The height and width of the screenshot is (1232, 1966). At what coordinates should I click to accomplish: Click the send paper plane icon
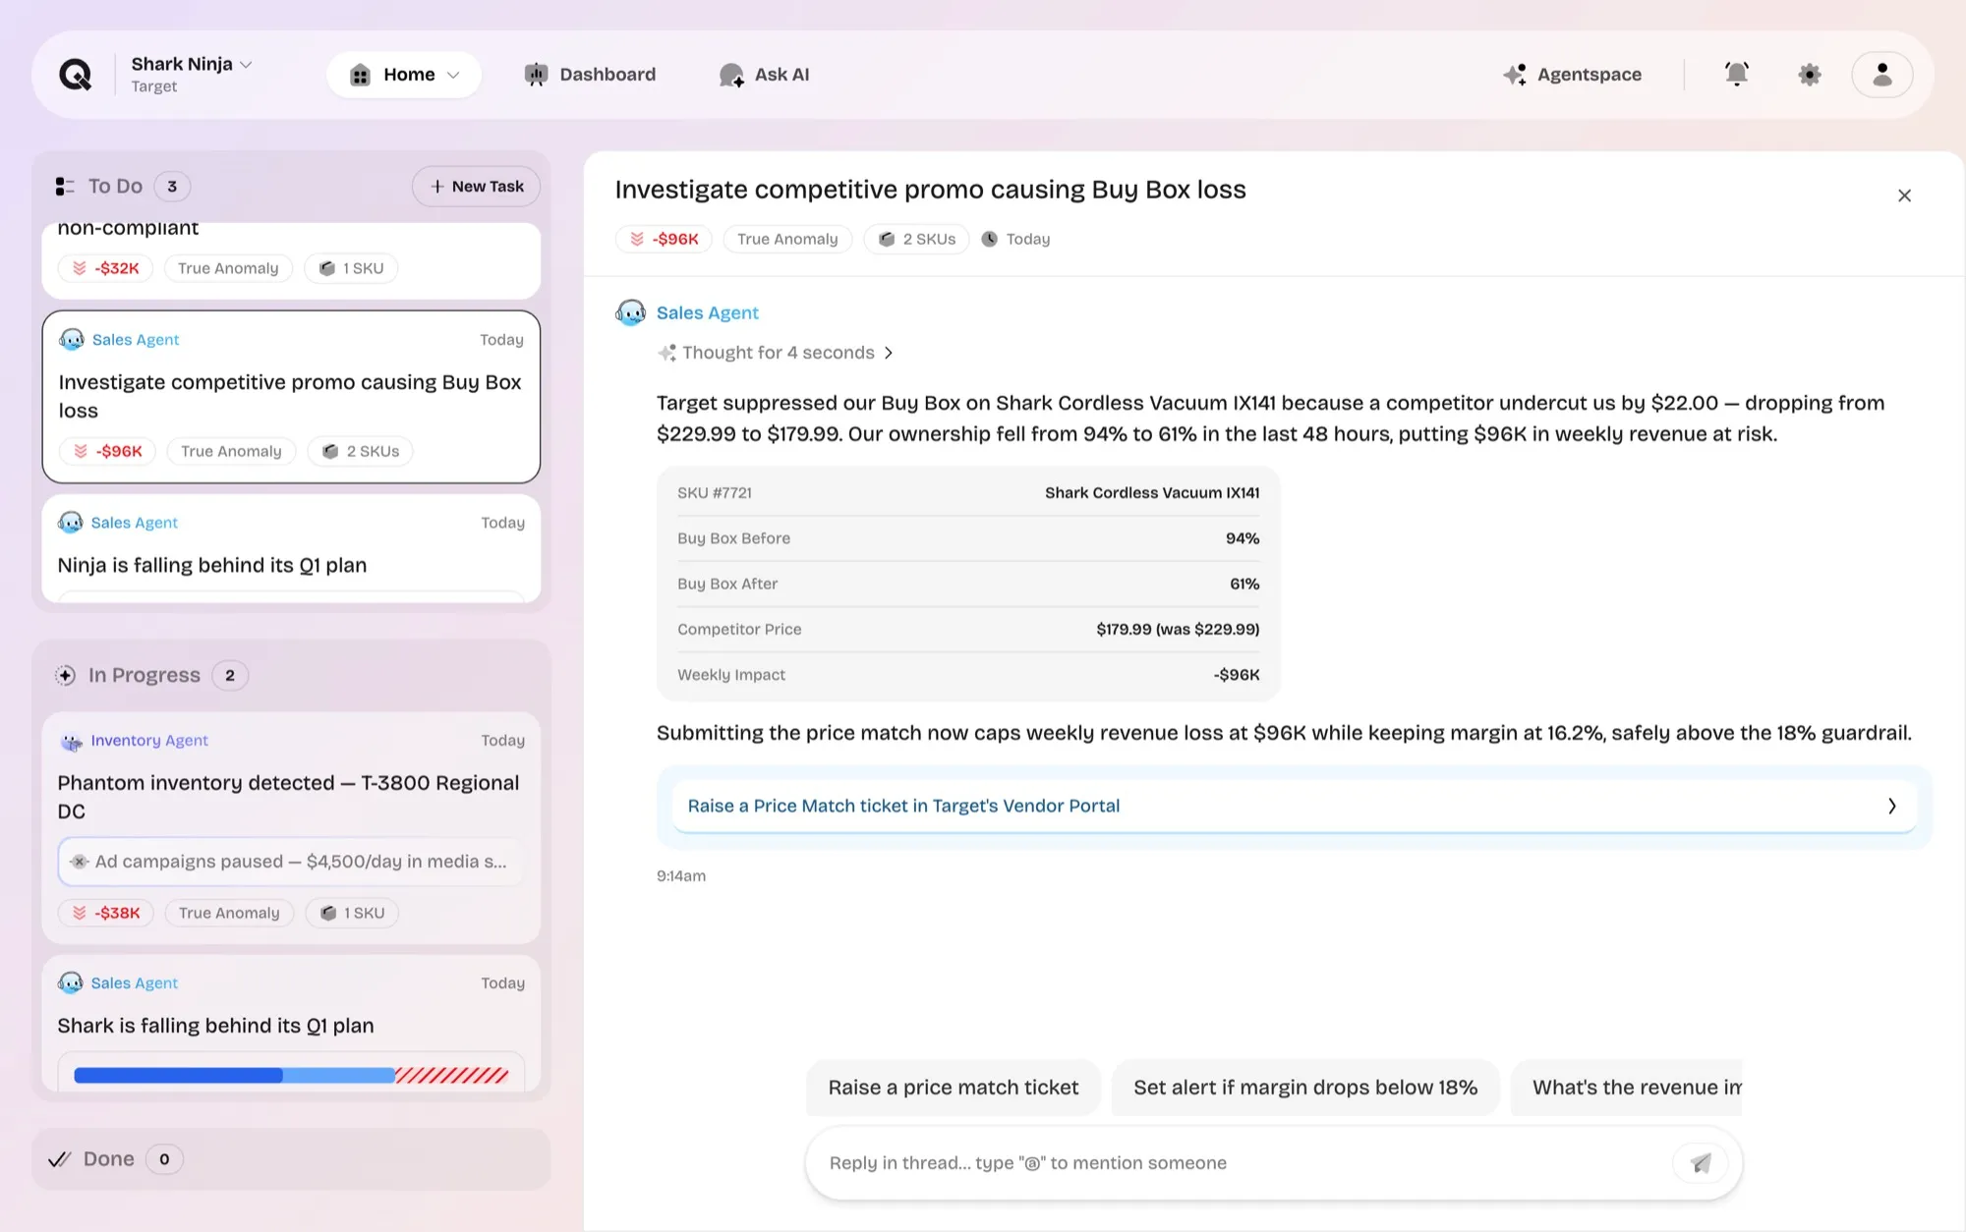(1701, 1163)
